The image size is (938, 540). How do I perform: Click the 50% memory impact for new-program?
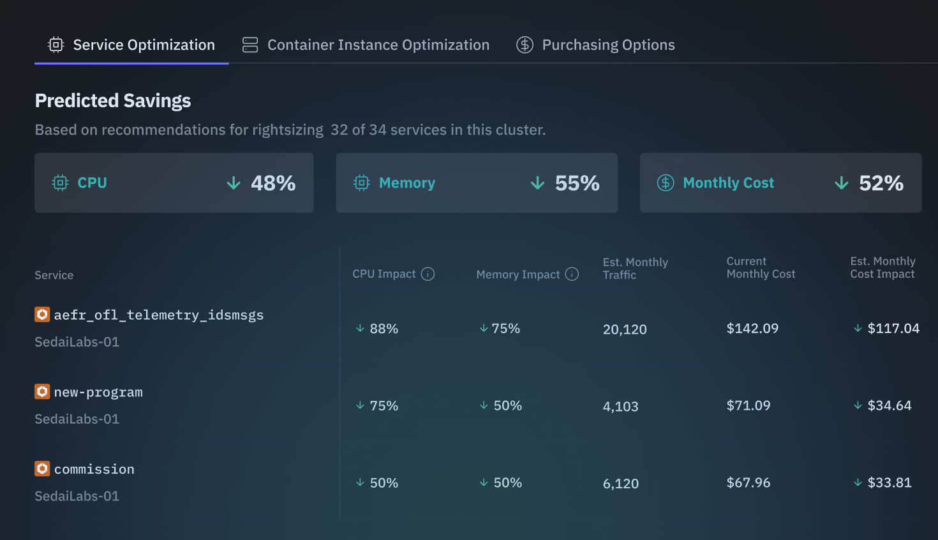coord(508,405)
